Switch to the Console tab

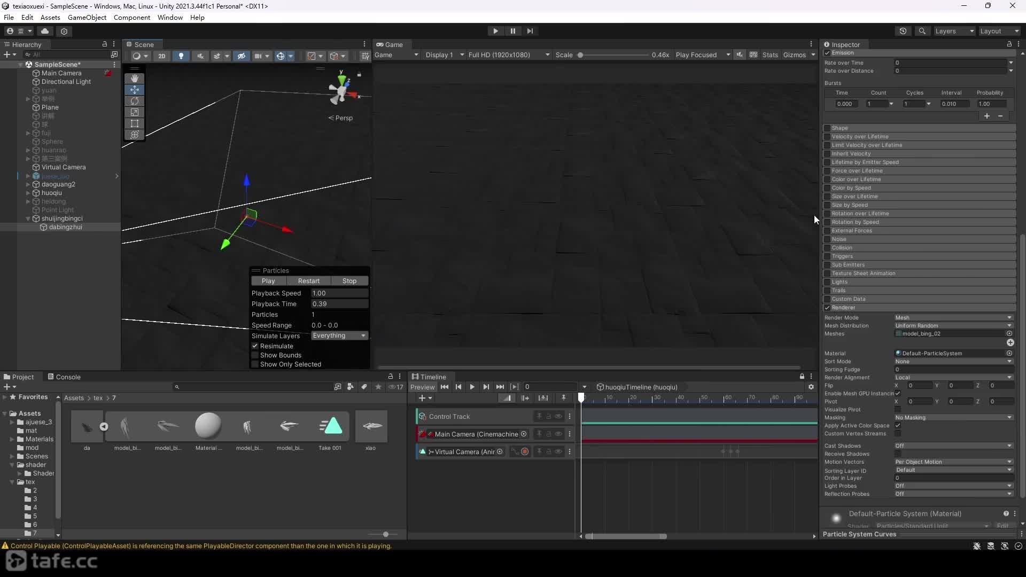pyautogui.click(x=64, y=377)
